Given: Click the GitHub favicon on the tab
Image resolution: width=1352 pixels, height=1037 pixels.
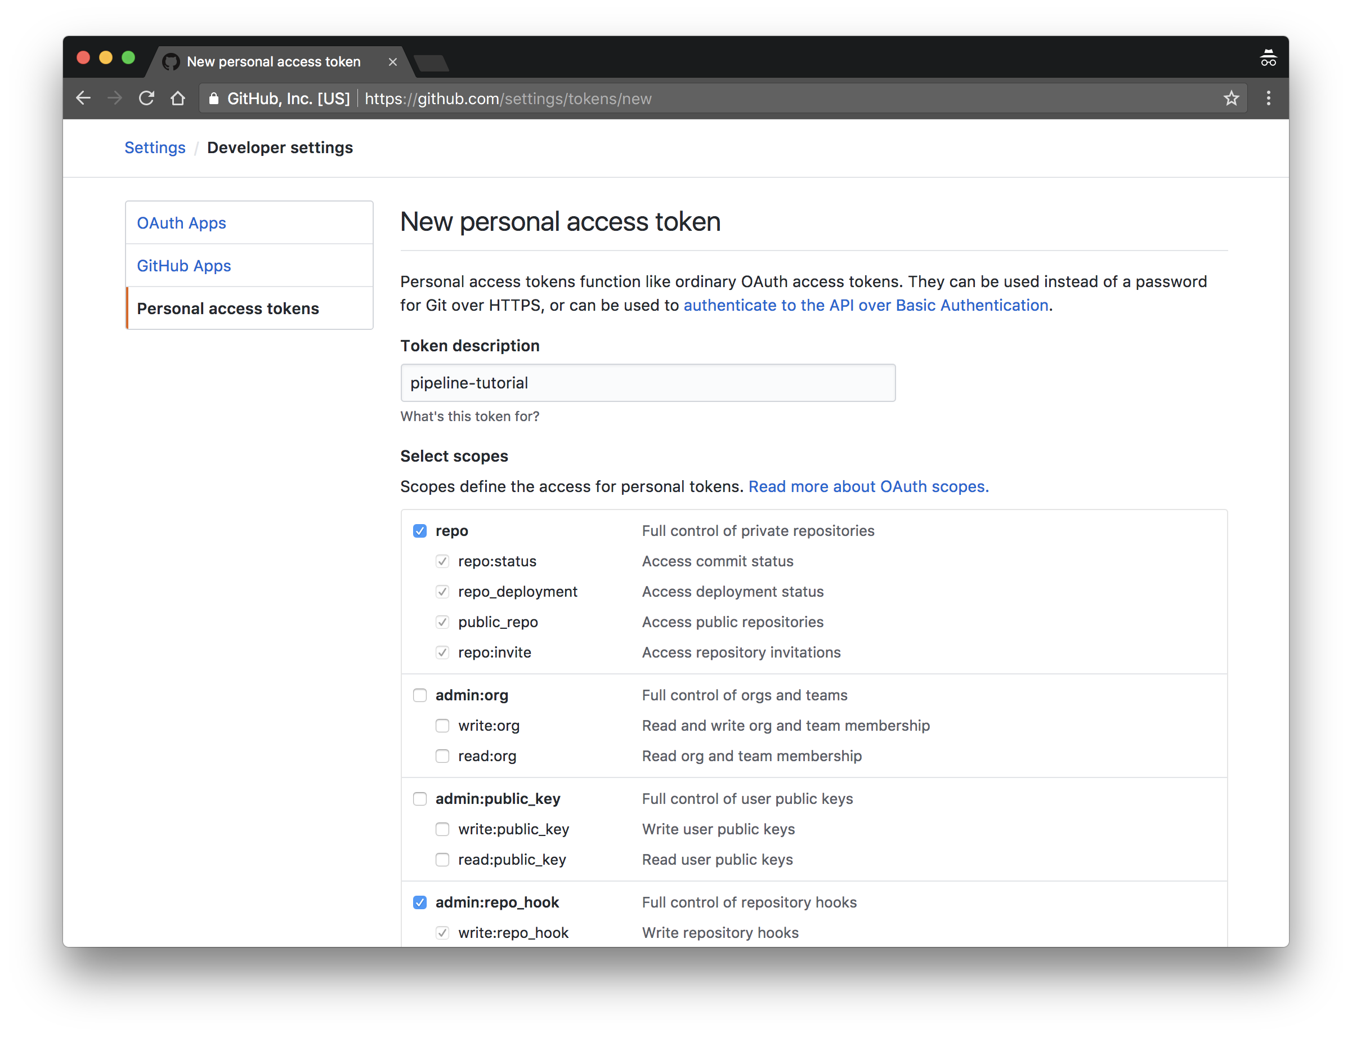Looking at the screenshot, I should pyautogui.click(x=171, y=62).
